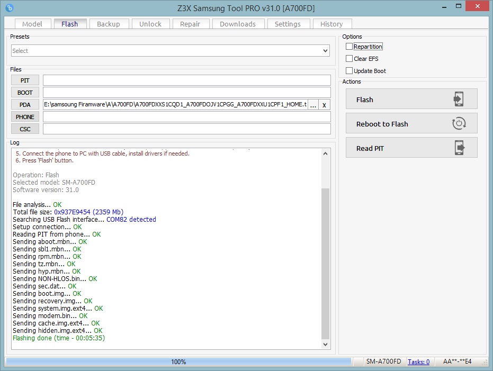Select the Flash tab
Viewport: 493px width, 371px height.
[x=70, y=24]
